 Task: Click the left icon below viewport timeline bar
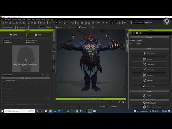119,102
